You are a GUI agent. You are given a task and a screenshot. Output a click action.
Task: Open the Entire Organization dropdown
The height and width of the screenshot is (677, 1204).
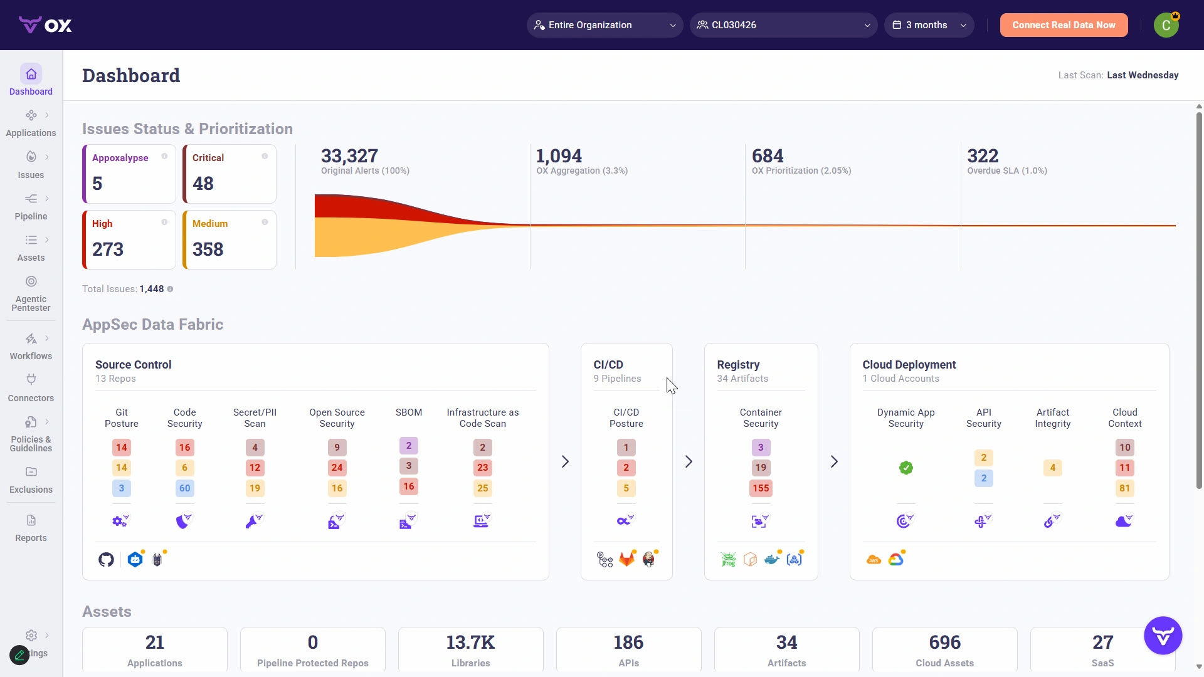tap(605, 25)
